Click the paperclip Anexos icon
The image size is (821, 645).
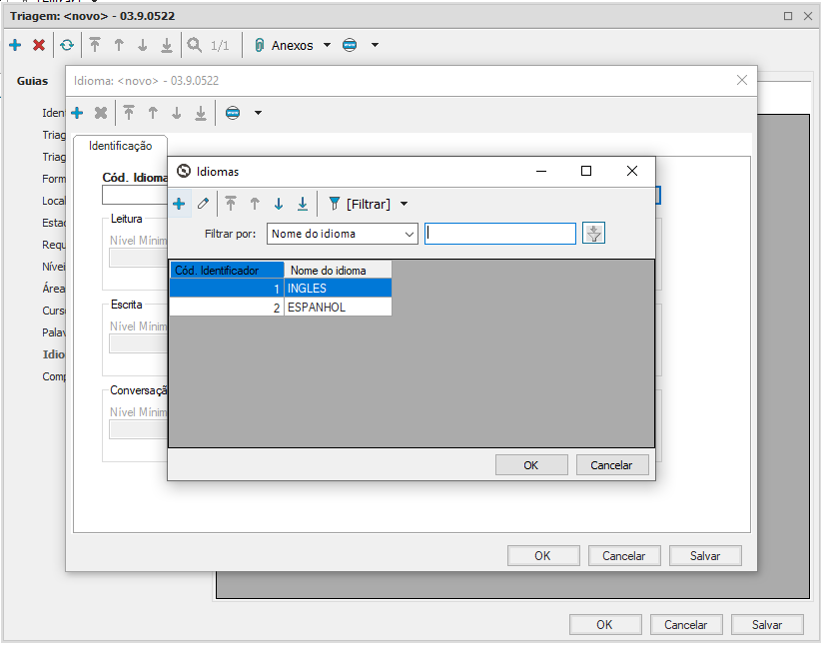coord(259,45)
